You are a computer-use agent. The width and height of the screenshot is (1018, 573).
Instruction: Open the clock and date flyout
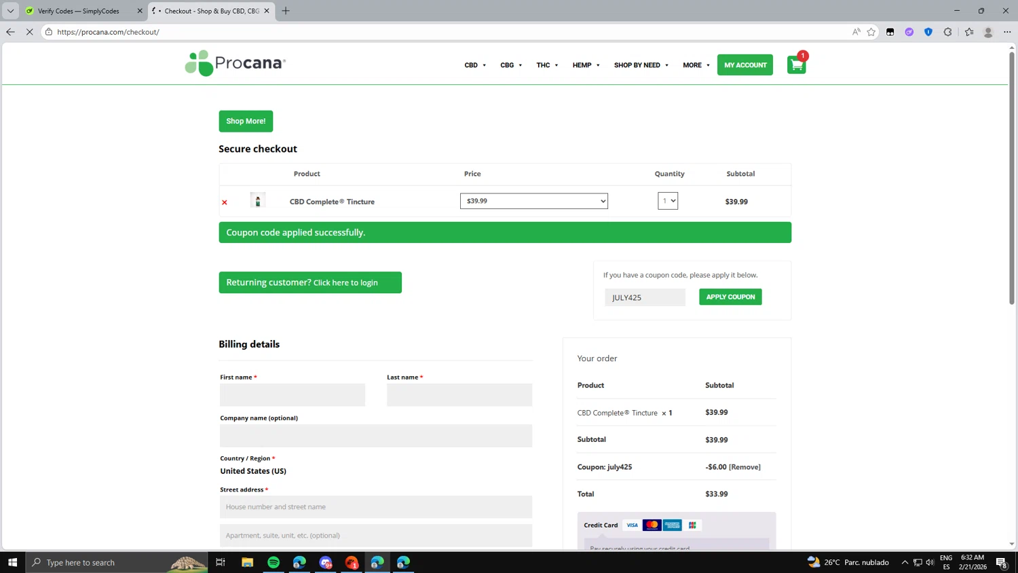click(x=973, y=562)
